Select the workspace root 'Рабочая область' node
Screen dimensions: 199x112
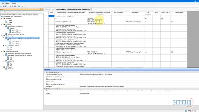click(20, 15)
